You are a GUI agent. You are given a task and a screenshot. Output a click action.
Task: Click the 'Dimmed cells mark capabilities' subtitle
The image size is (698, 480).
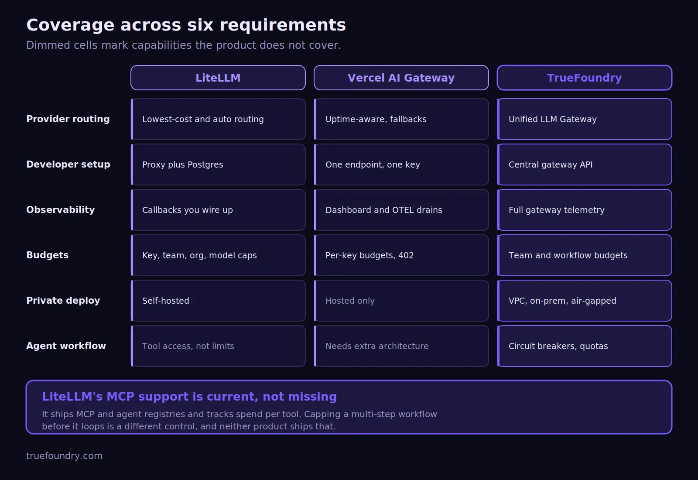(184, 45)
